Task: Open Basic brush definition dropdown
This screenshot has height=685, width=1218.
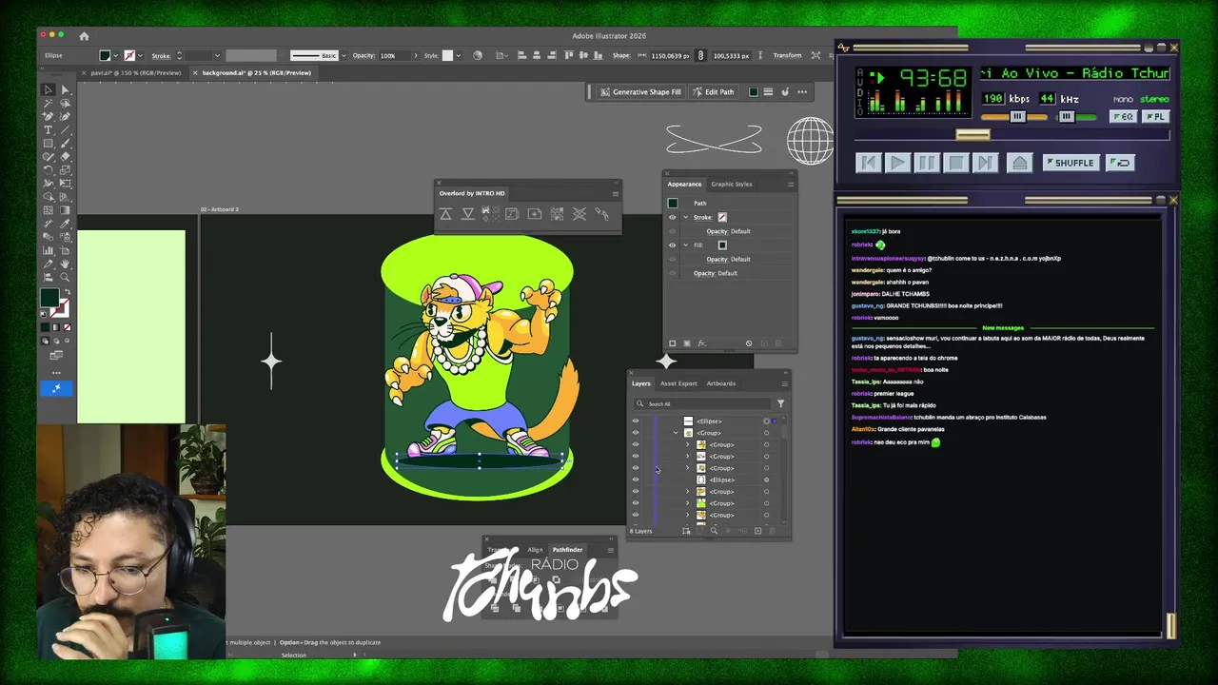Action: click(x=344, y=55)
